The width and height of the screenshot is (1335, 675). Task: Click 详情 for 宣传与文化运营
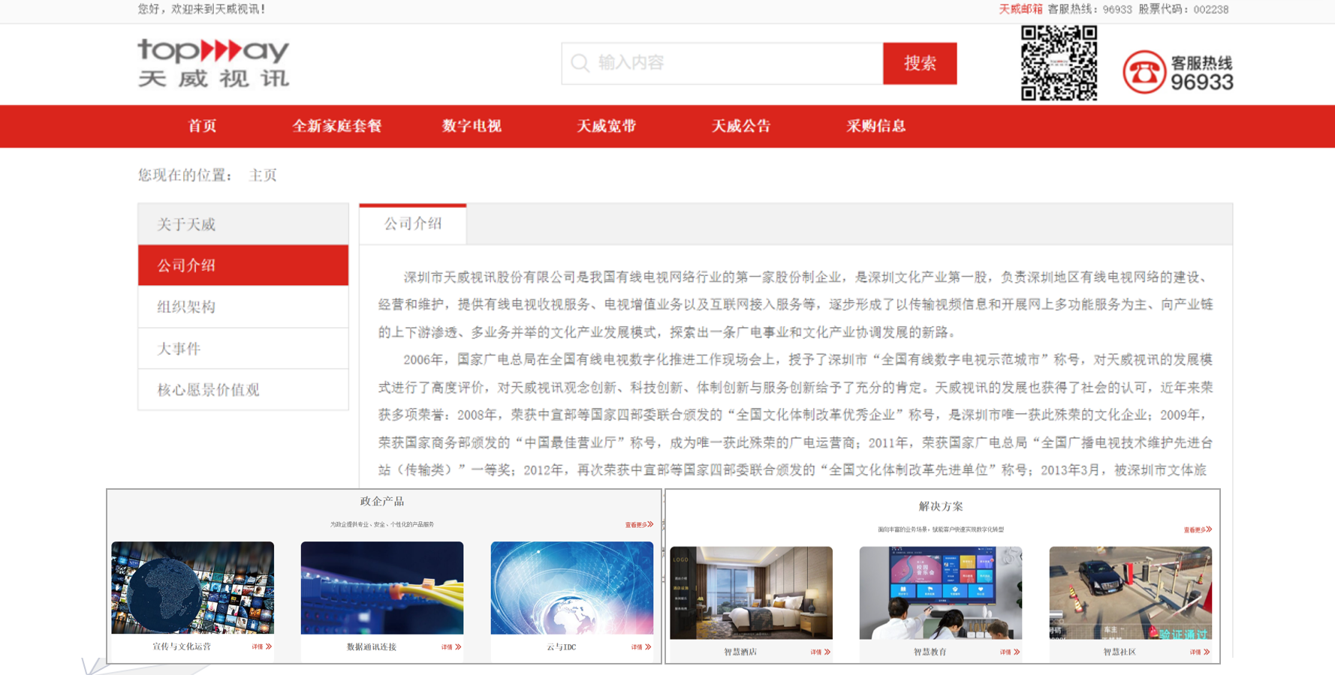(x=262, y=646)
